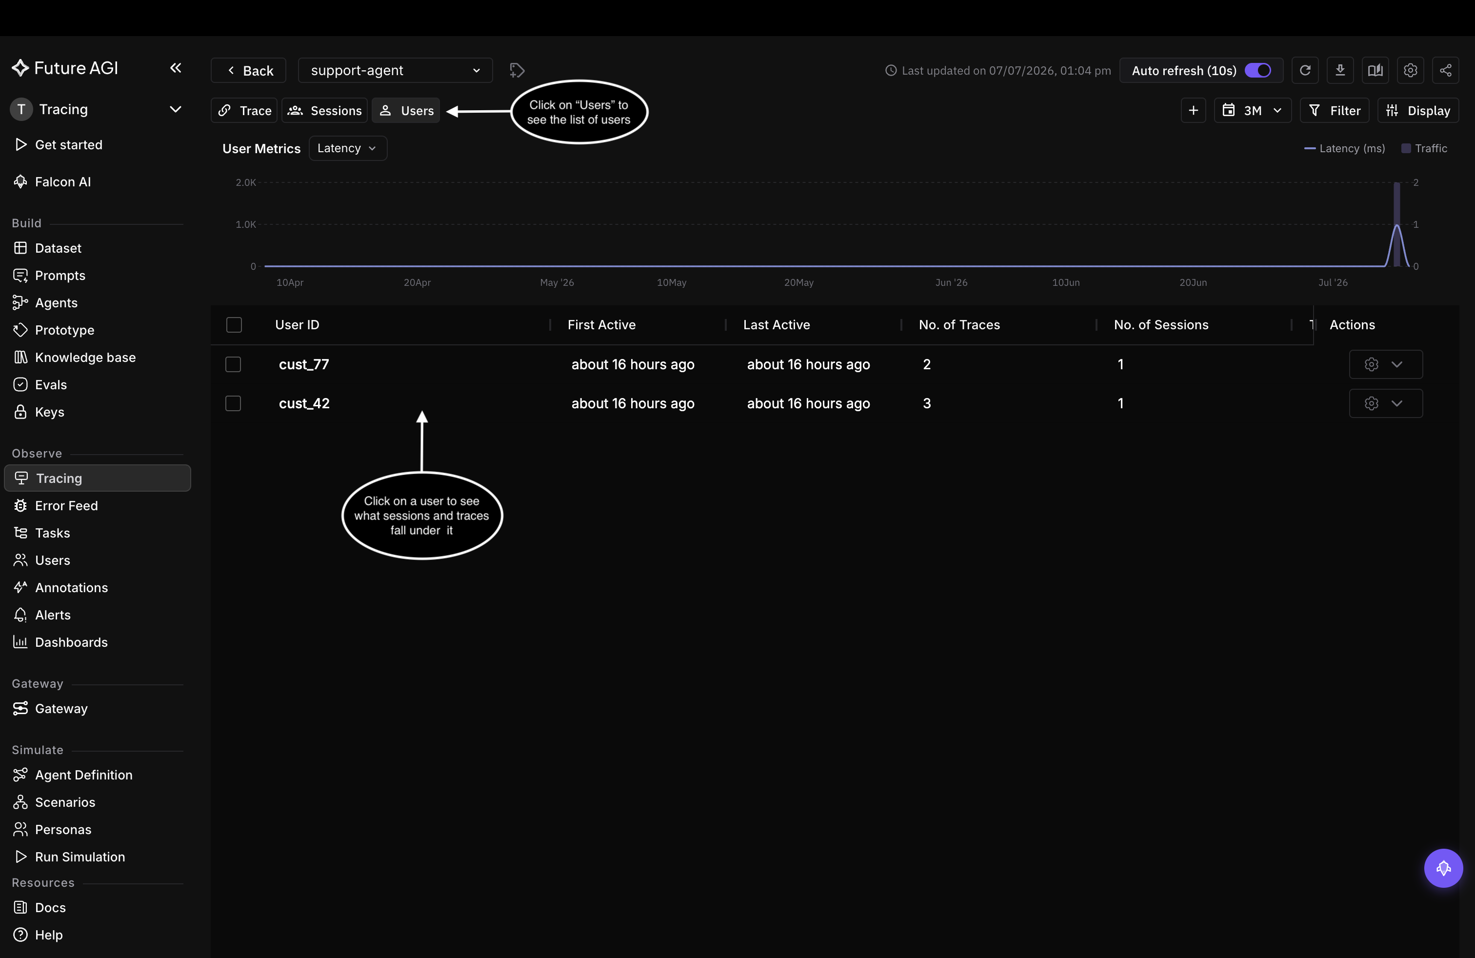The image size is (1475, 958).
Task: Sort by the User ID column header
Action: tap(297, 325)
